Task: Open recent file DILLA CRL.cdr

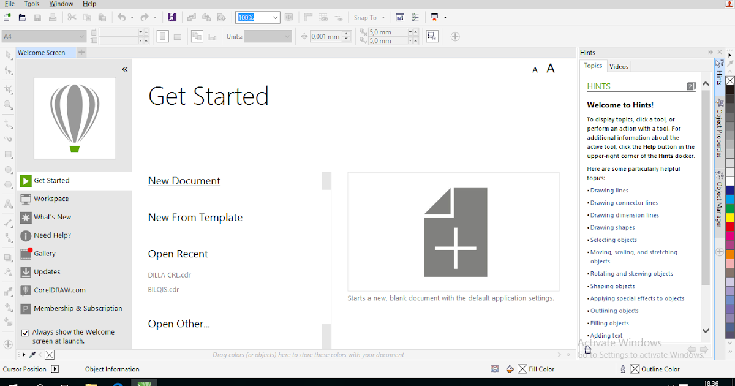Action: [170, 275]
